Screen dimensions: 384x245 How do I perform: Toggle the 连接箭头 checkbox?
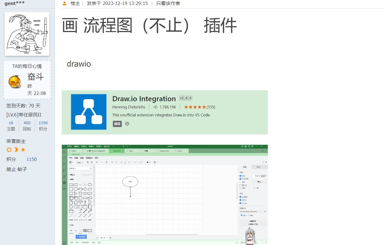click(240, 197)
